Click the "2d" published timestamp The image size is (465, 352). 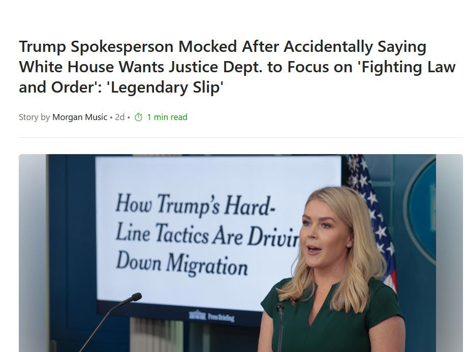120,117
